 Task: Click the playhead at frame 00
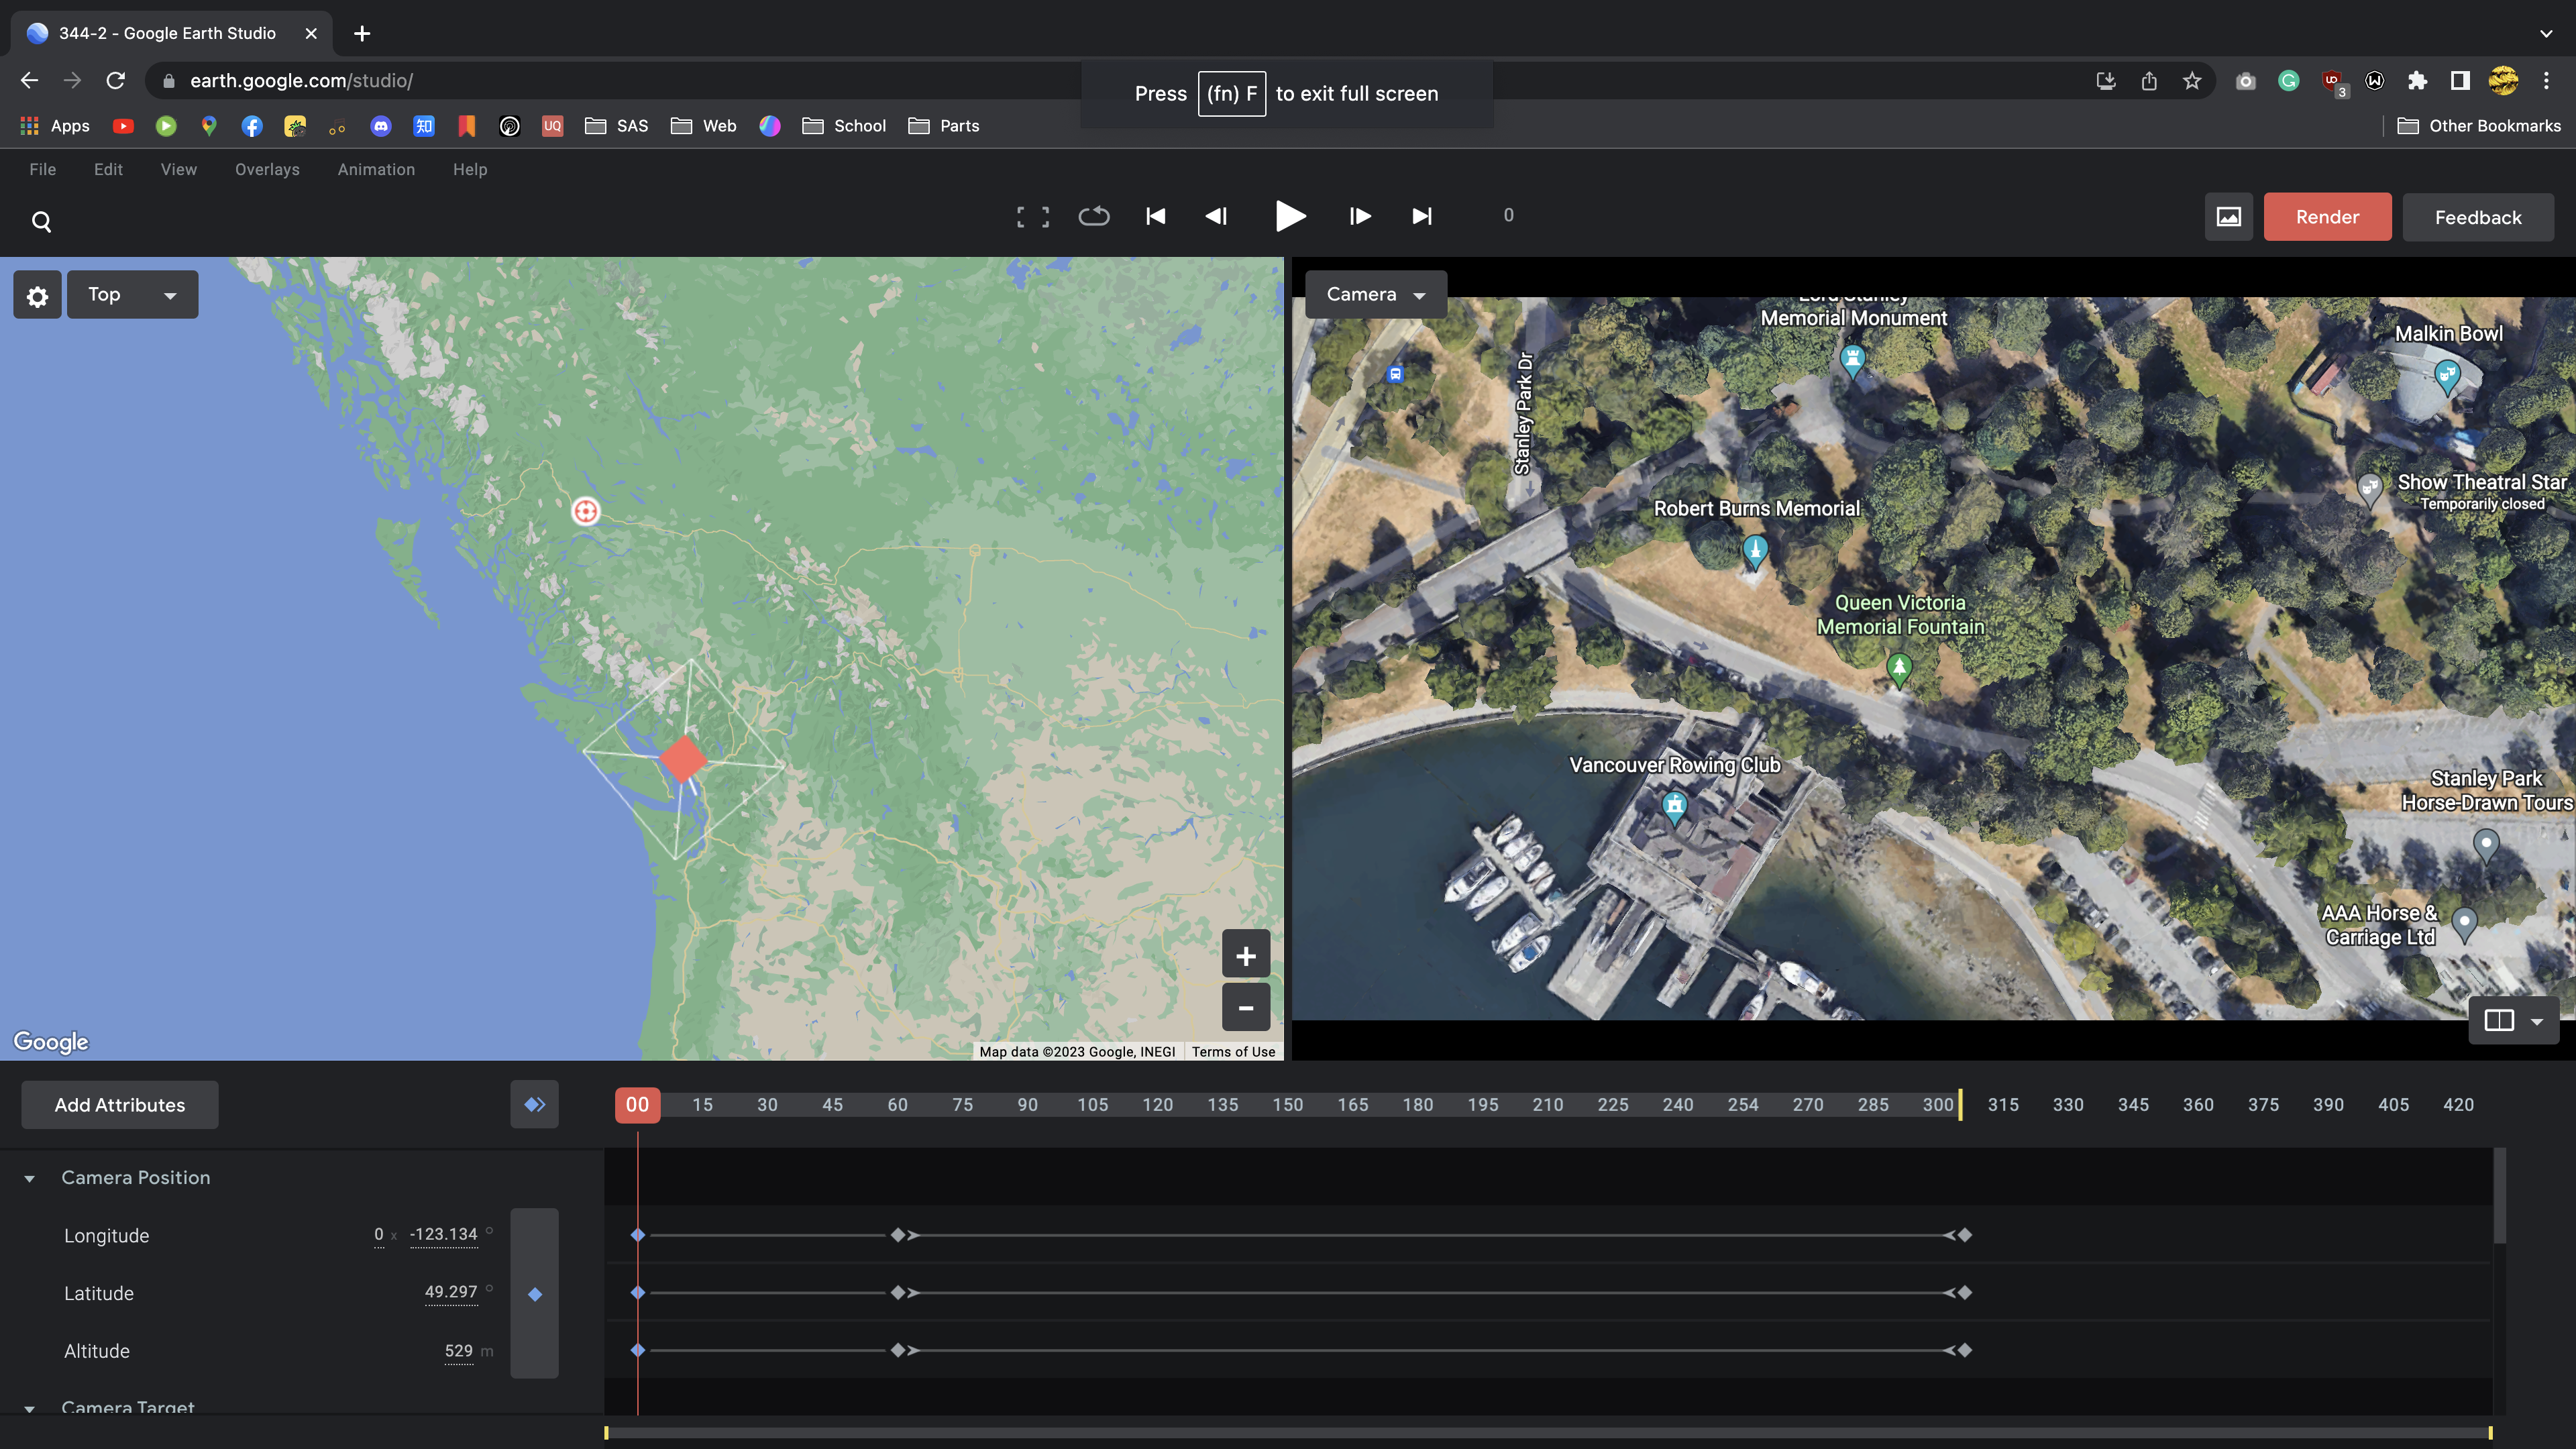[x=638, y=1105]
